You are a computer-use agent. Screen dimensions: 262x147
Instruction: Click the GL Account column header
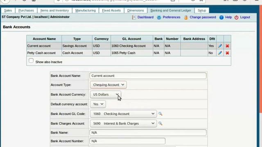(132, 39)
